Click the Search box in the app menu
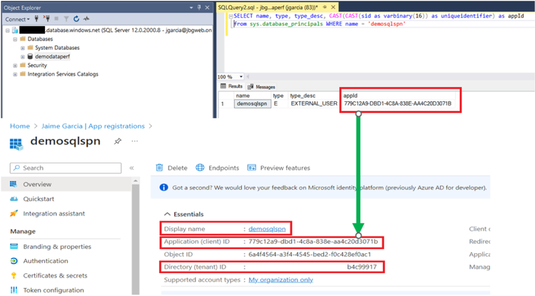Image resolution: width=535 pixels, height=296 pixels. click(66, 168)
